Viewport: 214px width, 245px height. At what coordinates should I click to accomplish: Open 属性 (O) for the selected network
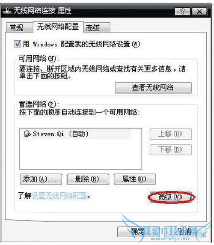(x=135, y=179)
